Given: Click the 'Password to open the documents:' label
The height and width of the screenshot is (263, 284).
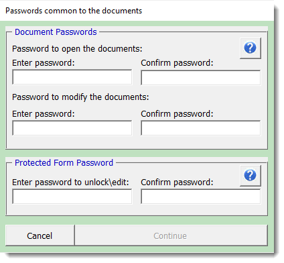Looking at the screenshot, I should click(77, 49).
